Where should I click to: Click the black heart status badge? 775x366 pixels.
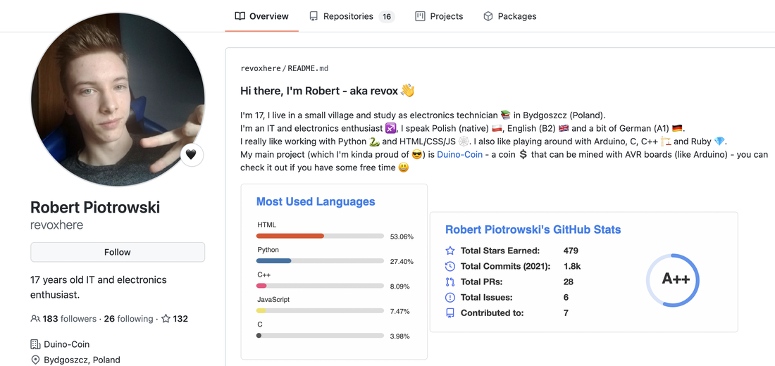[x=192, y=155]
